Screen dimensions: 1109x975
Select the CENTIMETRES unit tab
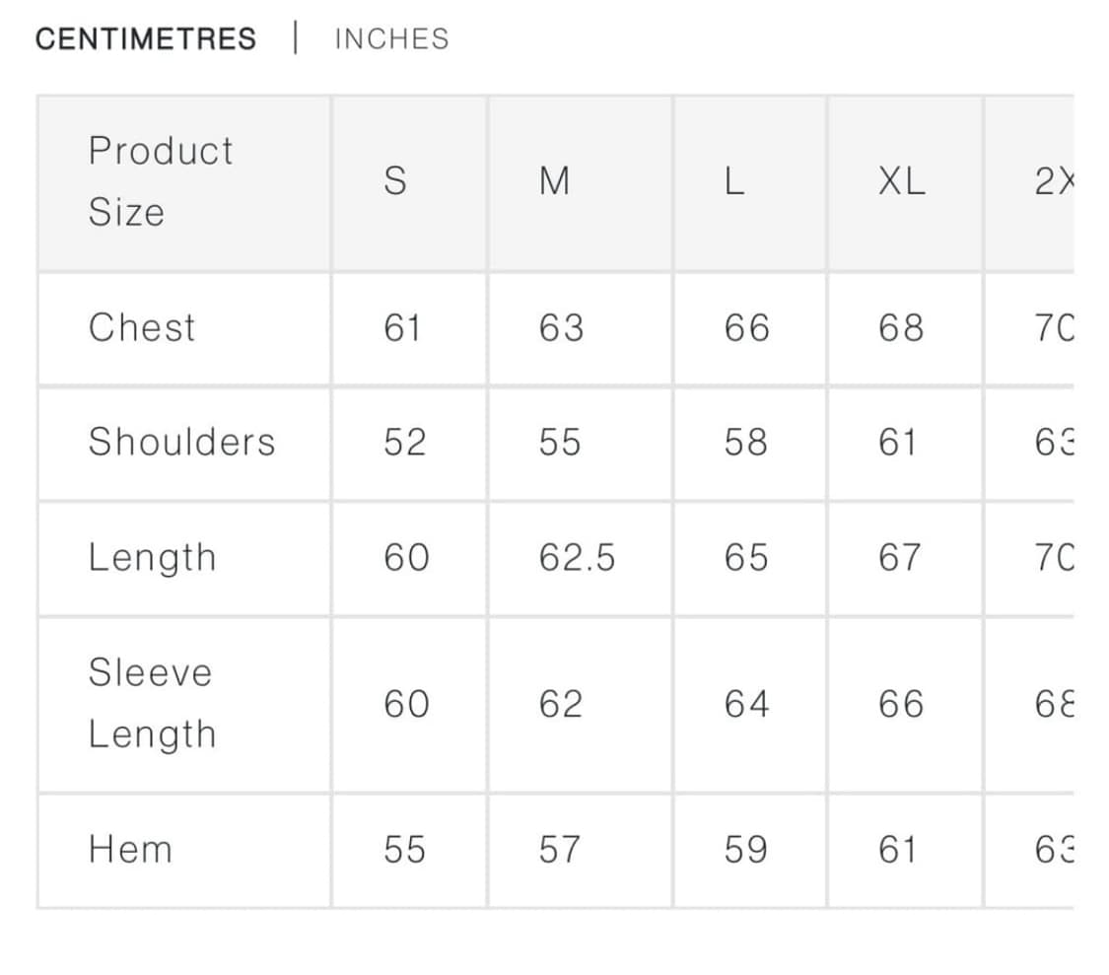coord(146,39)
